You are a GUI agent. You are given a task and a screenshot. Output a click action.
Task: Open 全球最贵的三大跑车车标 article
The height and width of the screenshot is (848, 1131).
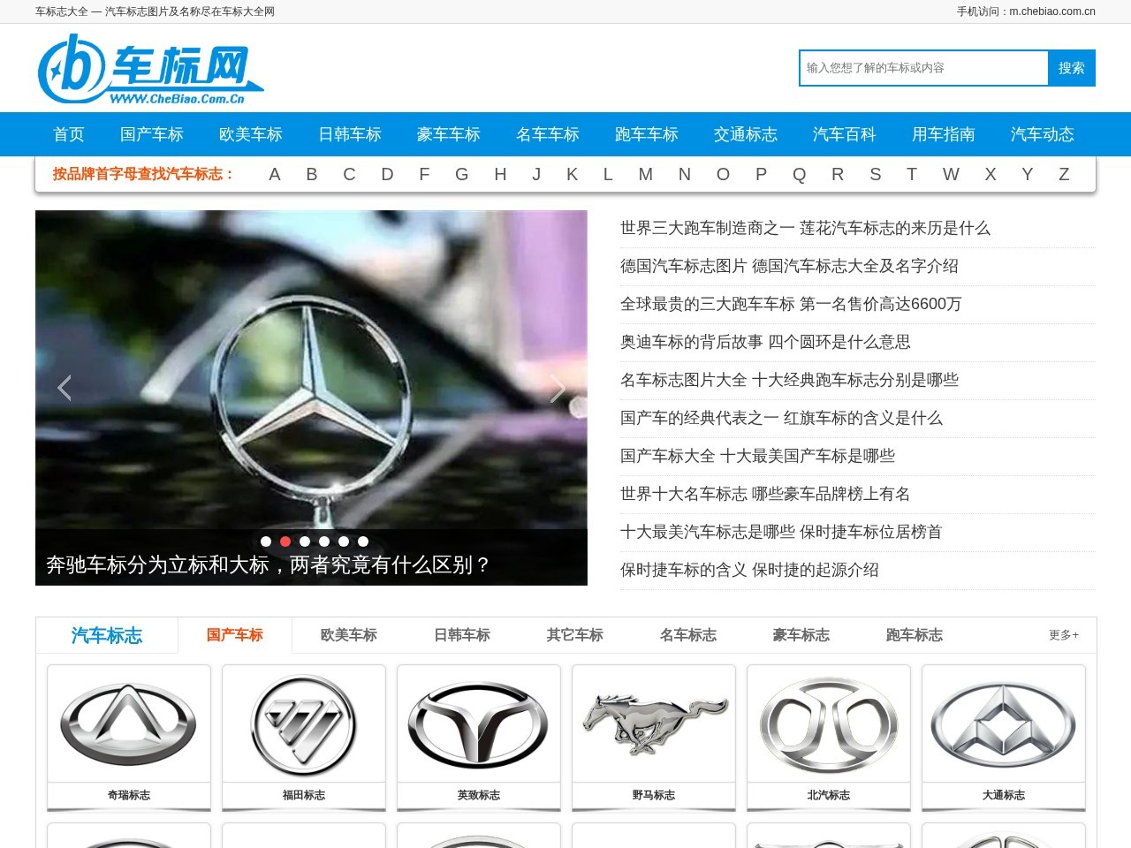[791, 304]
